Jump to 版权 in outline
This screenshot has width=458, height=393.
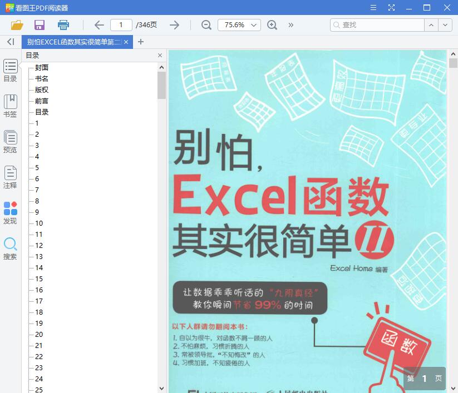coord(42,90)
